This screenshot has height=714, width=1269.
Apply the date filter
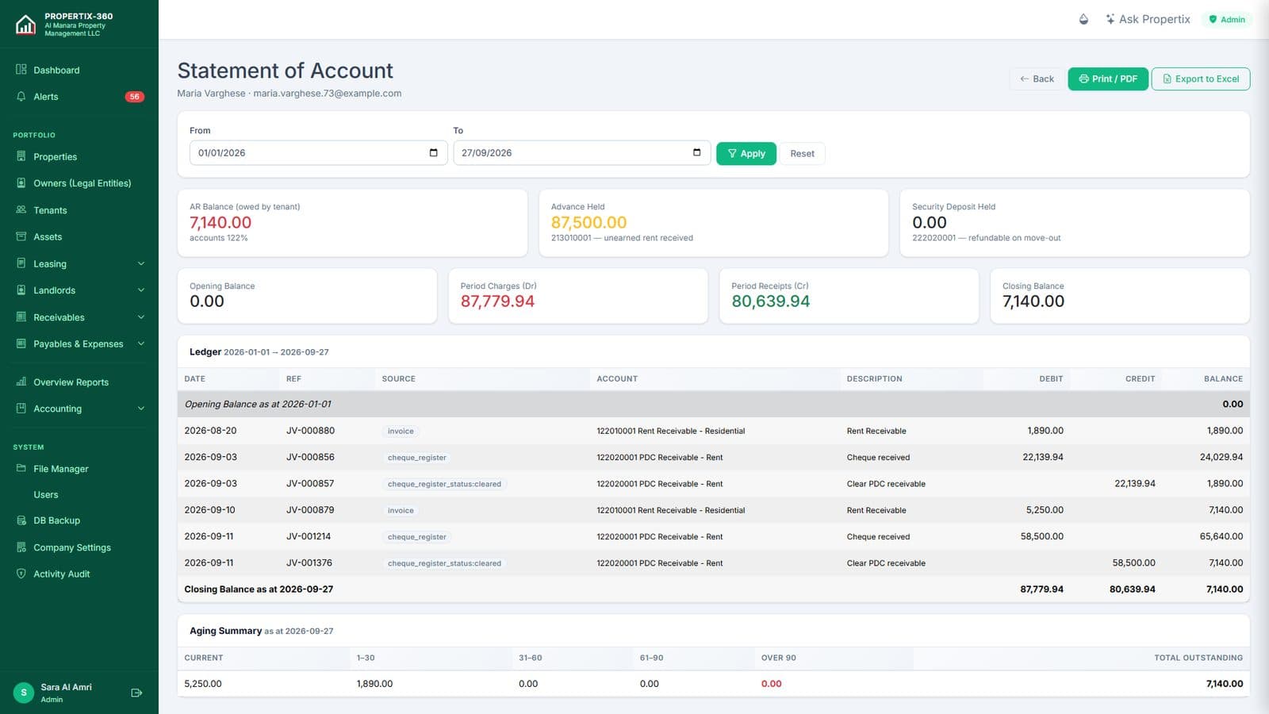[746, 153]
